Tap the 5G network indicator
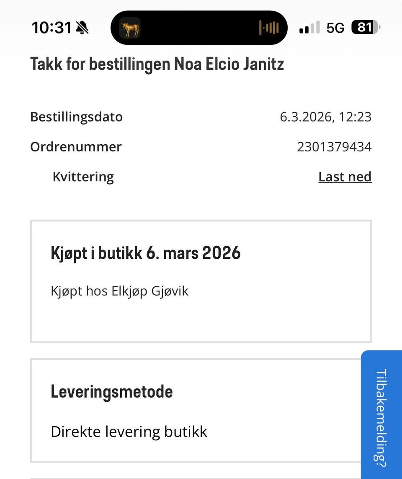The height and width of the screenshot is (479, 402). tap(335, 28)
